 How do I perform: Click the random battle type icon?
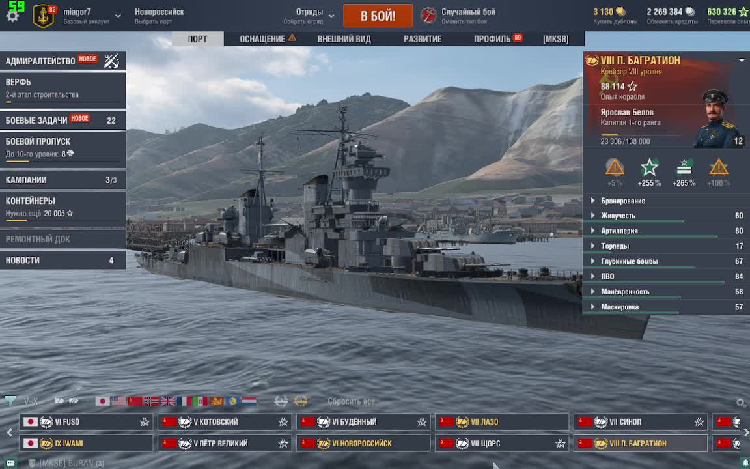click(x=428, y=16)
